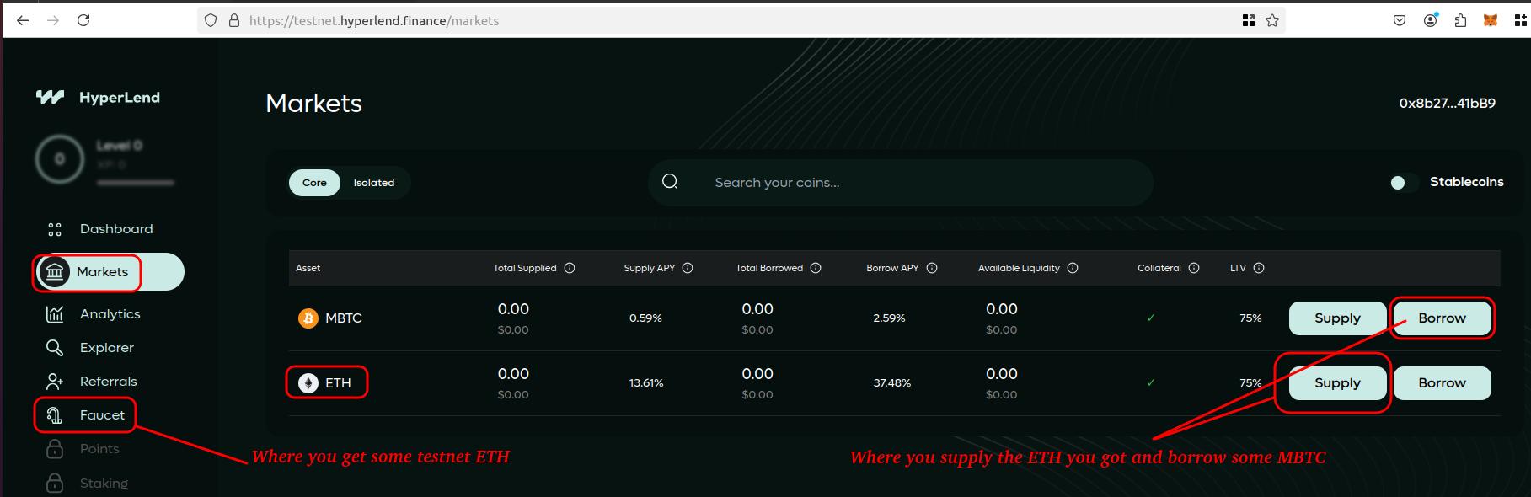Click Supply for MBTC
The height and width of the screenshot is (497, 1531).
(x=1338, y=318)
